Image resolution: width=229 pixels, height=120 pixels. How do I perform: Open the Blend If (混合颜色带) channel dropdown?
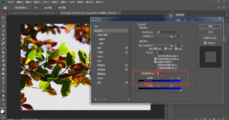[160, 73]
